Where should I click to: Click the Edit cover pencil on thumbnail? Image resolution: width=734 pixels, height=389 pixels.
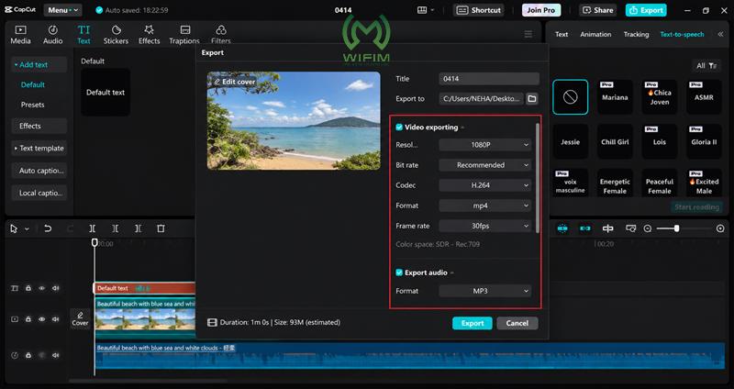point(217,82)
